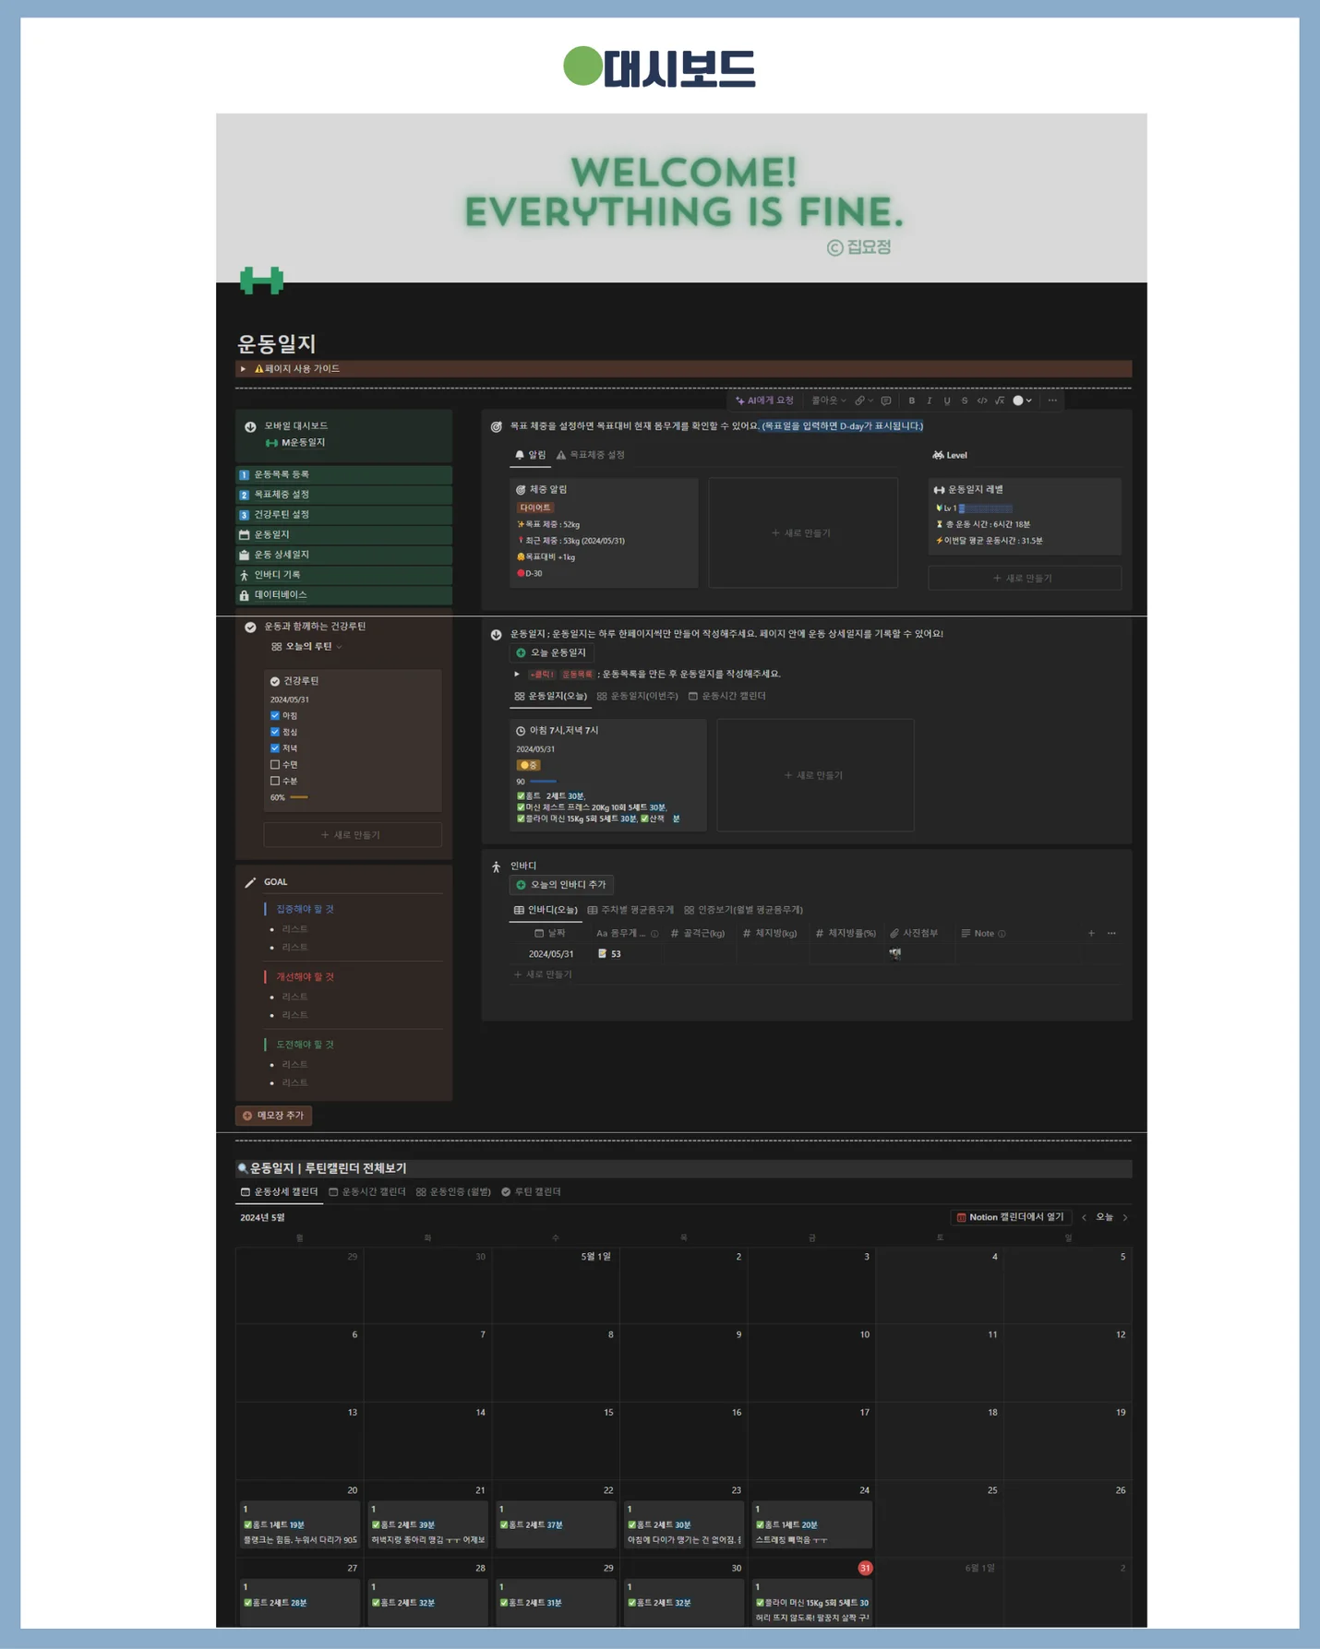The width and height of the screenshot is (1320, 1649).
Task: Switch to 운동인증 (월별) tab
Action: 453,1192
